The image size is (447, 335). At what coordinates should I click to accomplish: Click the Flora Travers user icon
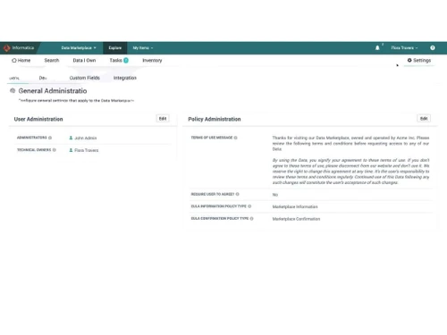[71, 150]
